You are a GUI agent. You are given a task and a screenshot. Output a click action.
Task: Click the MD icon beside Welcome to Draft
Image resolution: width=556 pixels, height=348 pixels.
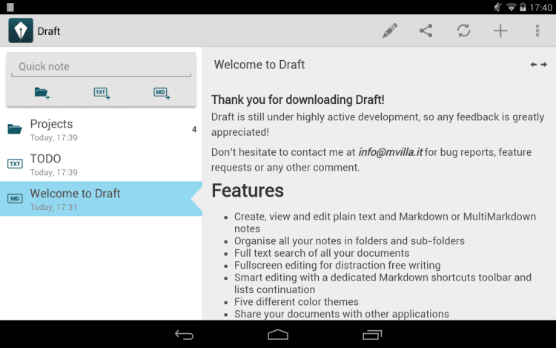pyautogui.click(x=15, y=198)
